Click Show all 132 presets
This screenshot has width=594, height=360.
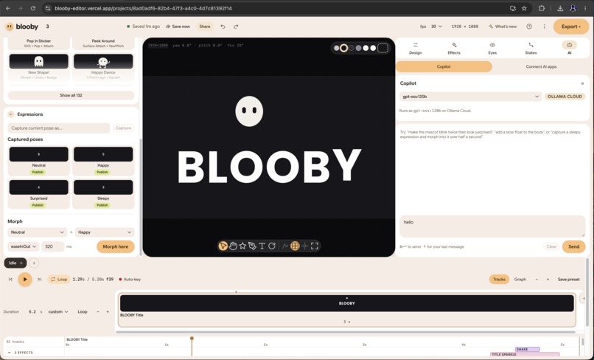pyautogui.click(x=71, y=95)
